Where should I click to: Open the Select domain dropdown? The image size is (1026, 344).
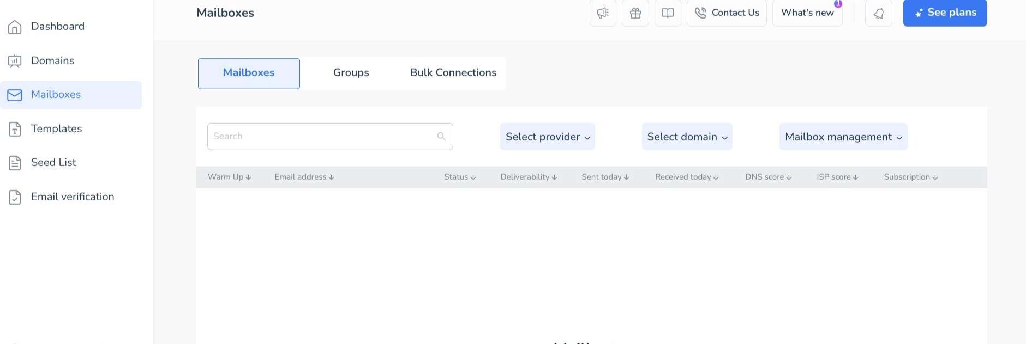tap(687, 137)
